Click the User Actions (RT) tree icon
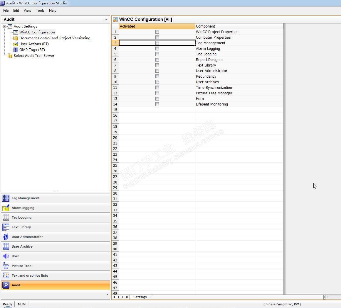 [16, 44]
